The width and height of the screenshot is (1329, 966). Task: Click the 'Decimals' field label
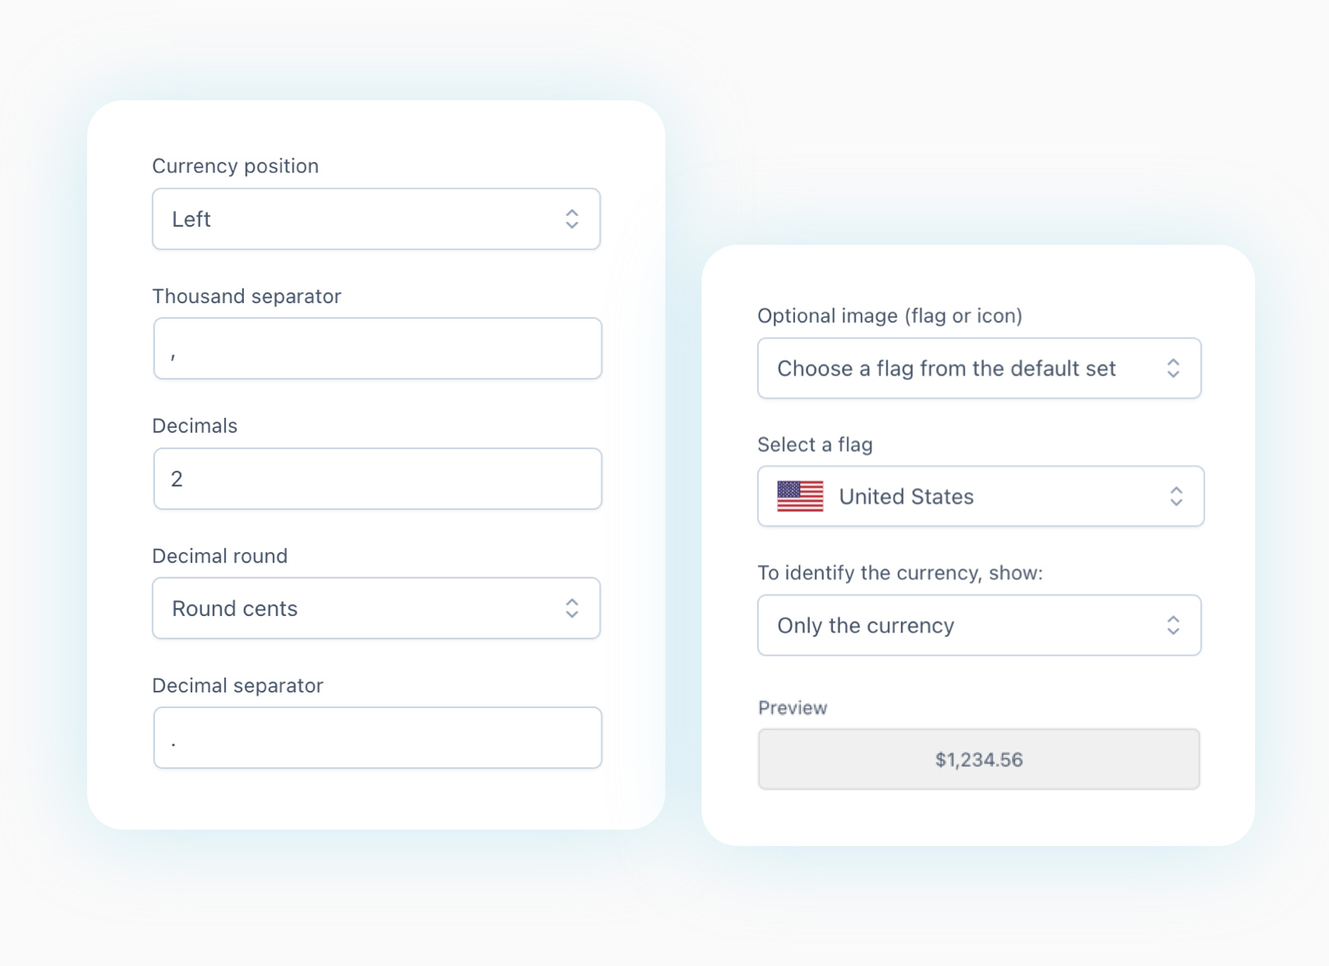[195, 426]
